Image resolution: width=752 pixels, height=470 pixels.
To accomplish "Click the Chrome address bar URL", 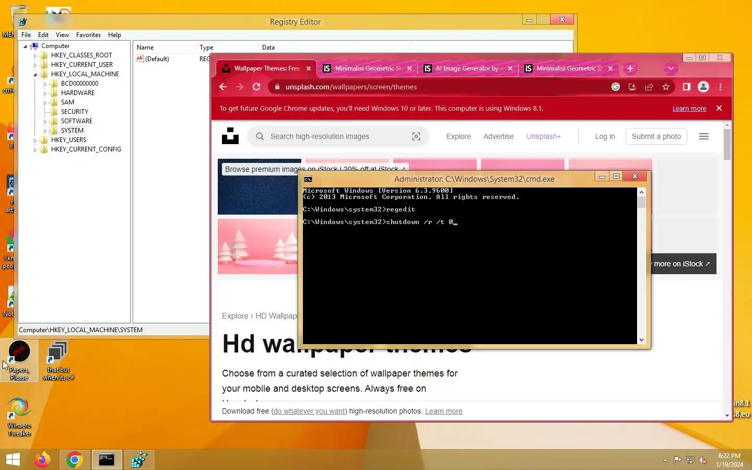I will 351,87.
